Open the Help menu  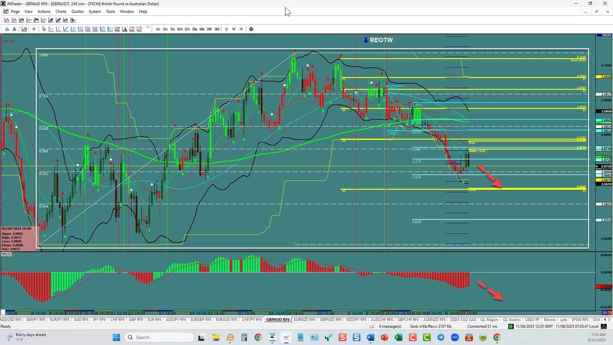tap(143, 11)
